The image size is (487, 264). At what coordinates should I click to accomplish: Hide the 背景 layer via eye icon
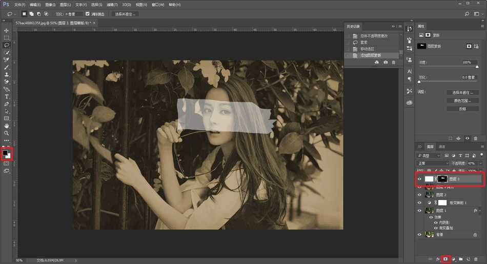click(x=419, y=235)
